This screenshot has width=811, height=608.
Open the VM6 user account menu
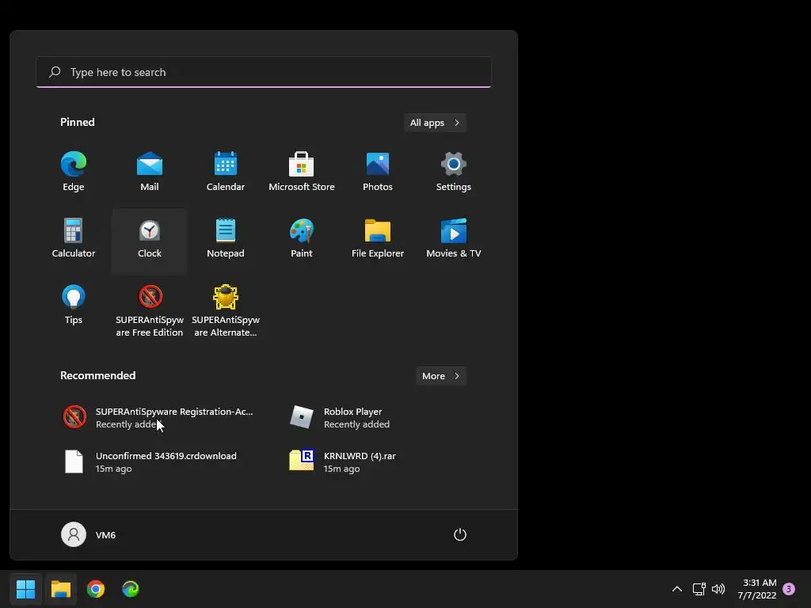pyautogui.click(x=89, y=534)
